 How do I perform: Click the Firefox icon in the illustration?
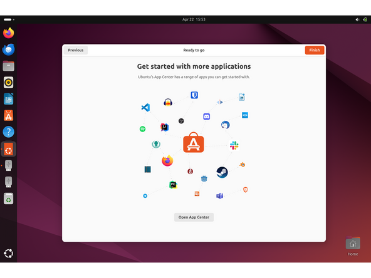167,161
